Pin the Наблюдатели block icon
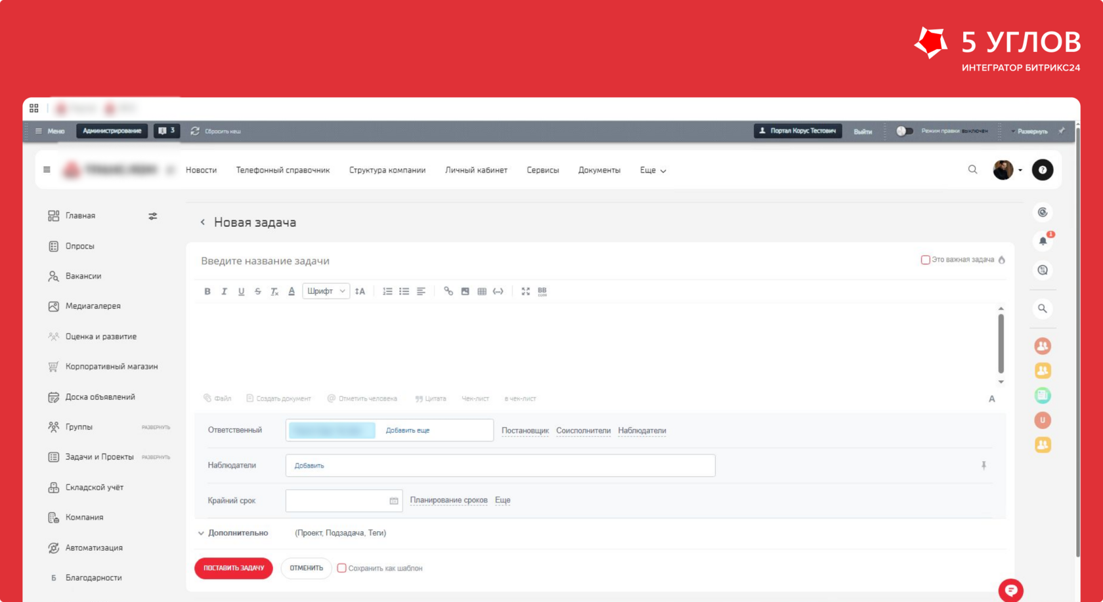The image size is (1103, 602). pos(984,466)
